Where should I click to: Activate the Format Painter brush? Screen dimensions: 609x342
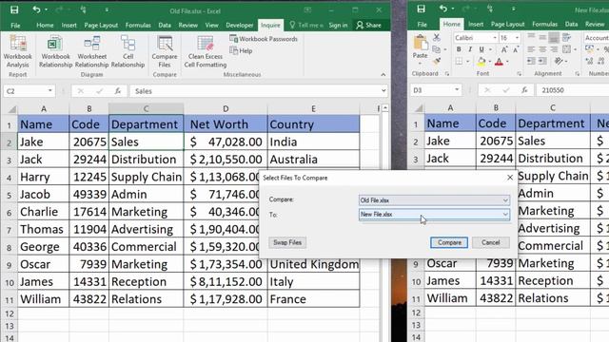pyautogui.click(x=437, y=61)
